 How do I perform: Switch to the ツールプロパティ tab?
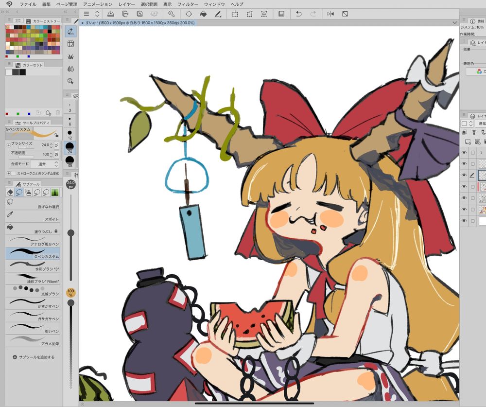33,123
